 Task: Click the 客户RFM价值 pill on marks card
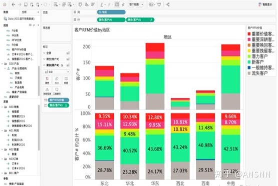(58, 100)
